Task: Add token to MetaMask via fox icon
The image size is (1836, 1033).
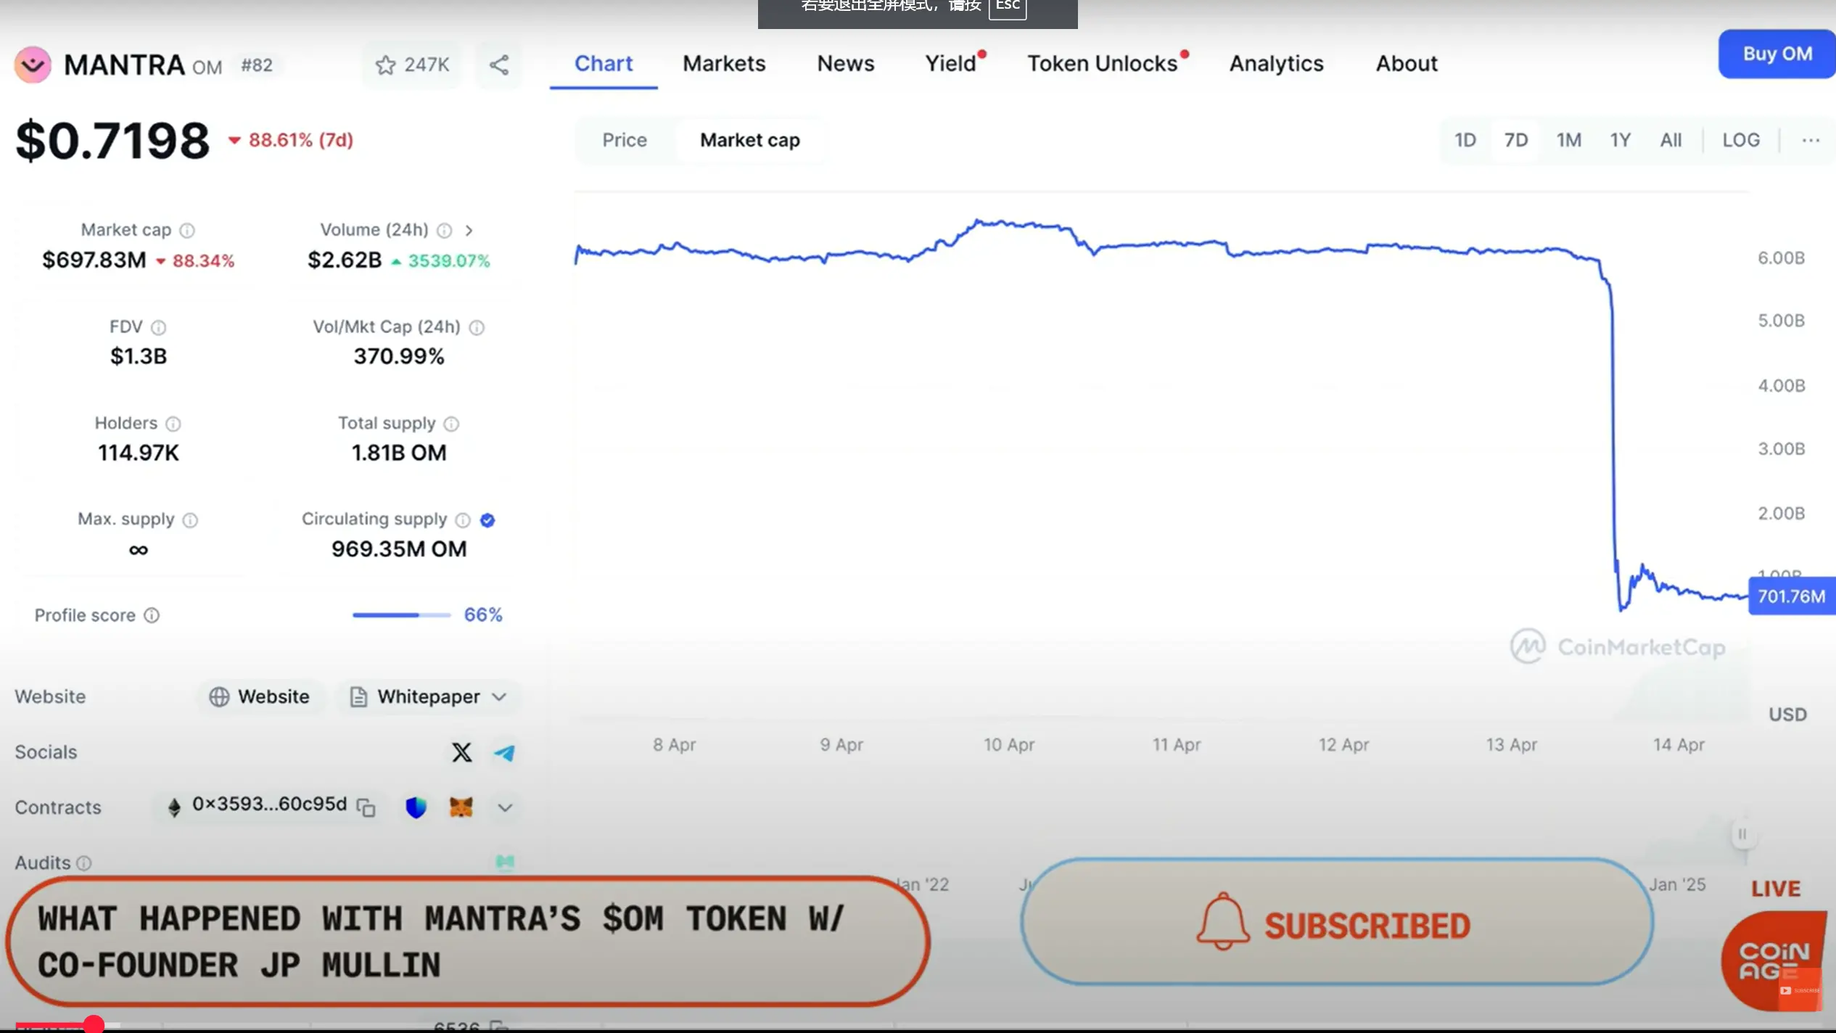Action: click(x=462, y=807)
